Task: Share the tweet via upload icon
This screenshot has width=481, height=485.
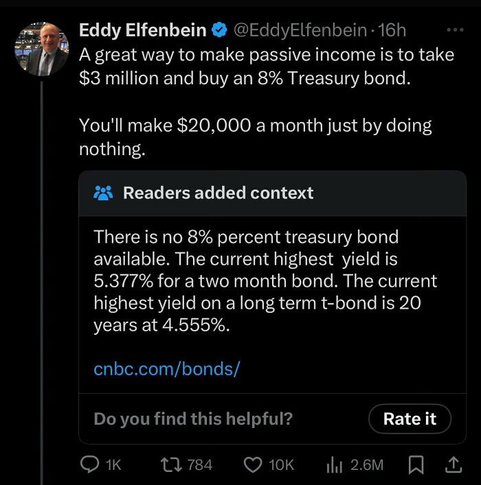Action: point(453,464)
